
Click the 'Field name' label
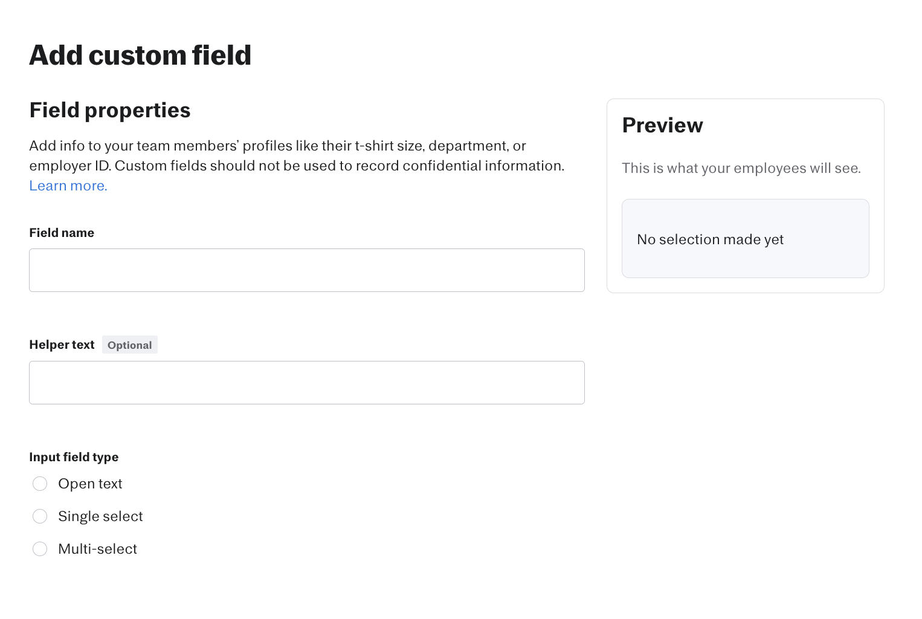62,233
